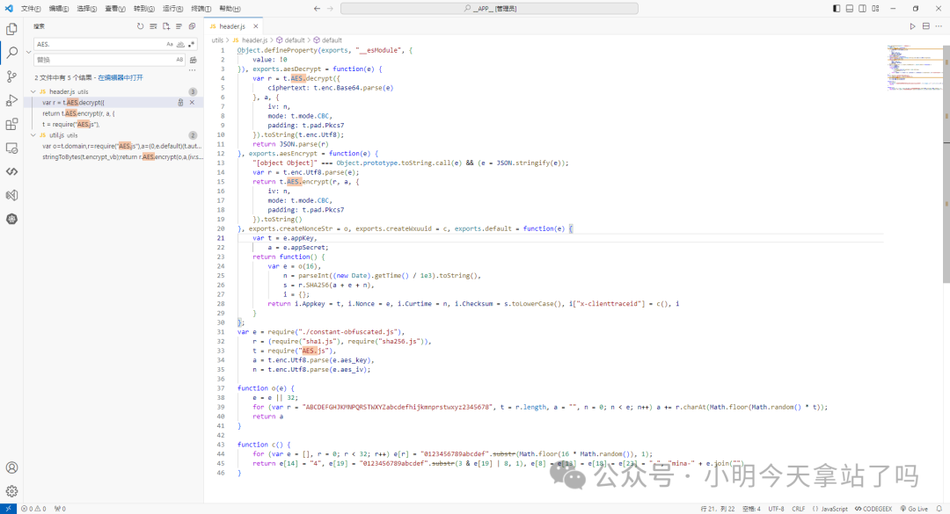This screenshot has height=514, width=950.
Task: Open the Manage gear settings menu
Action: [x=11, y=491]
